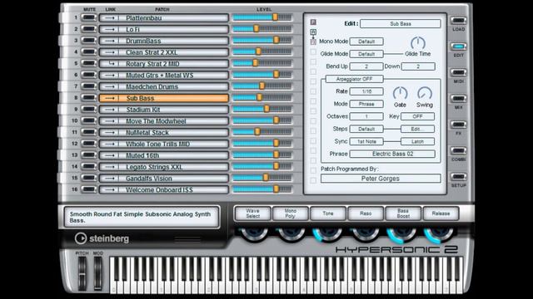Click the arpeggiator Gate knob
The width and height of the screenshot is (533, 299).
pyautogui.click(x=400, y=94)
